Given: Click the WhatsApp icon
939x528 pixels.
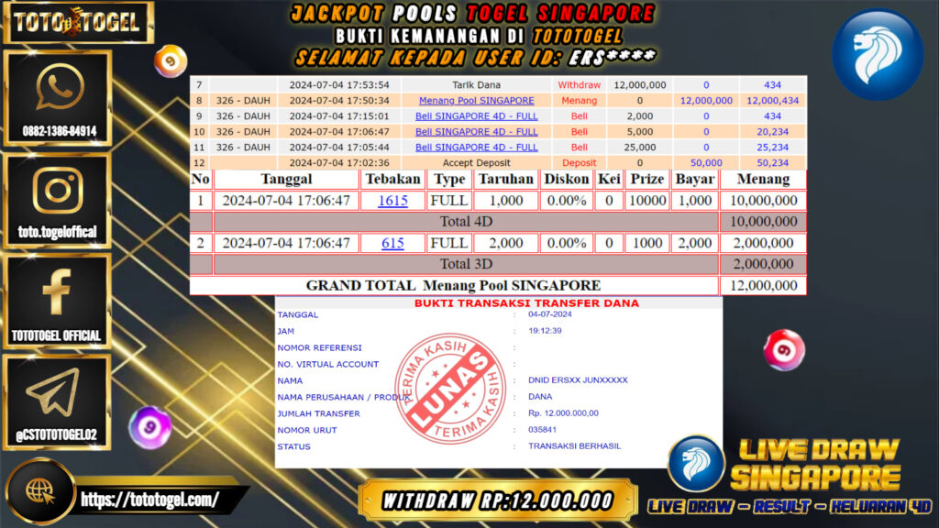Looking at the screenshot, I should (60, 87).
